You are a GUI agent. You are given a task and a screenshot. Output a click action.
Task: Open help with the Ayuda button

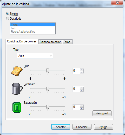(x=103, y=127)
